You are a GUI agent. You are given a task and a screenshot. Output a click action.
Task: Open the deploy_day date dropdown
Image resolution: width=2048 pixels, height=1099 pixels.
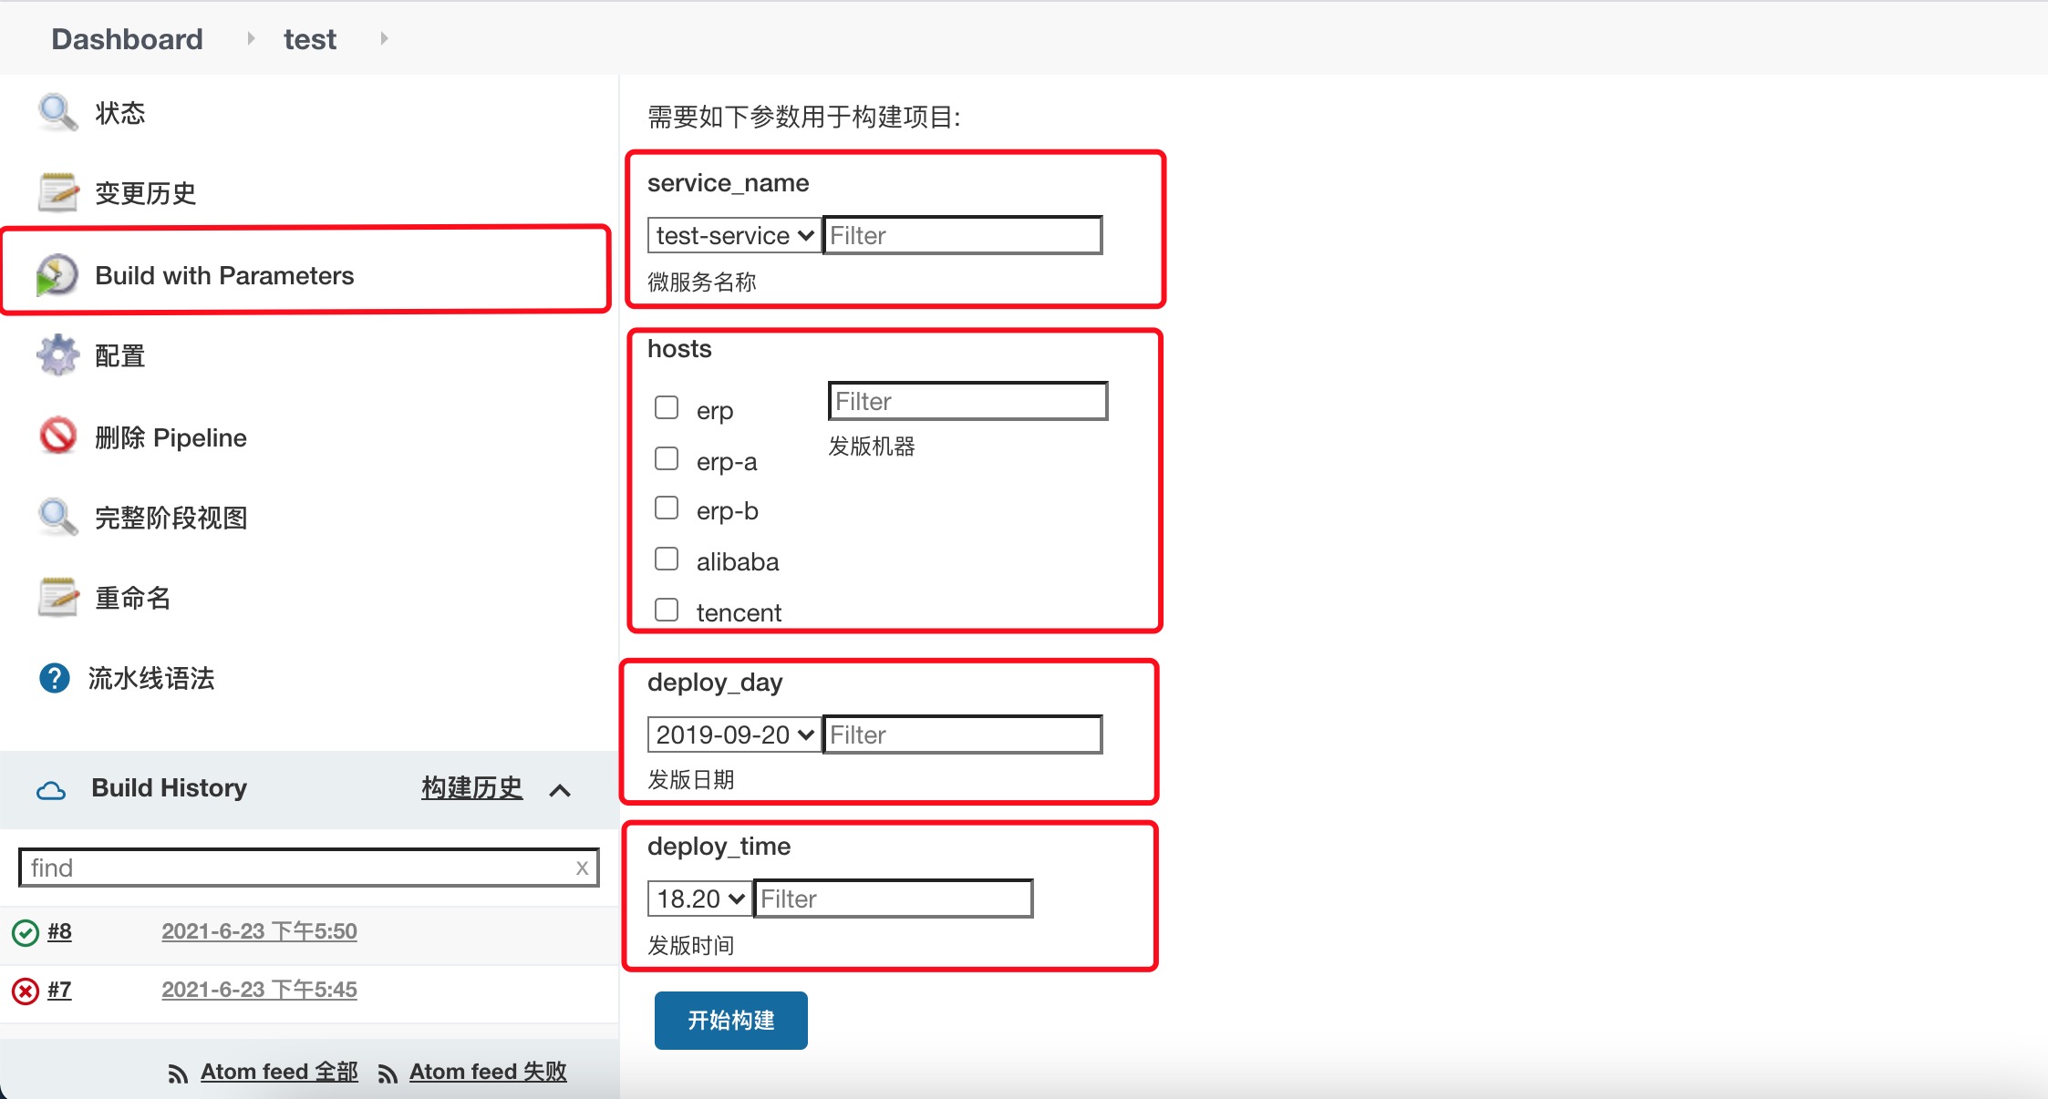tap(733, 734)
